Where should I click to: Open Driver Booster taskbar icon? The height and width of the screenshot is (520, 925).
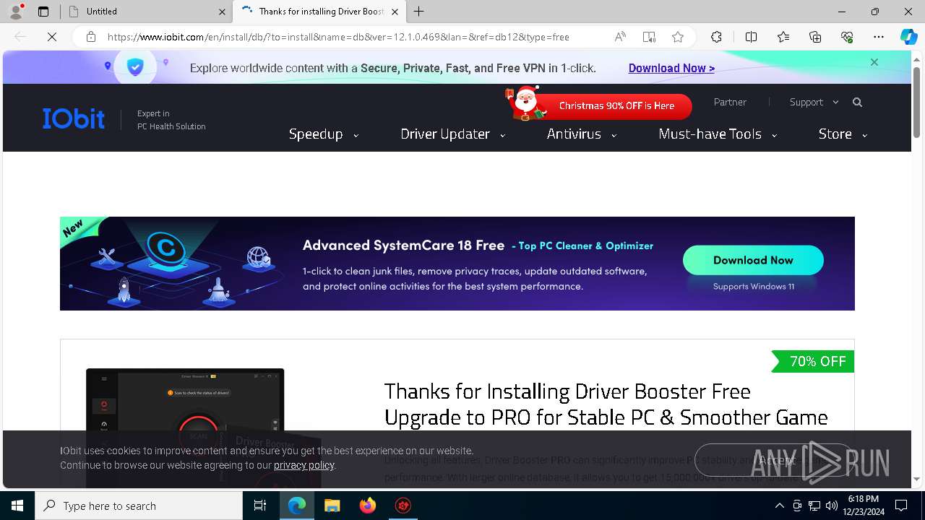pos(403,506)
